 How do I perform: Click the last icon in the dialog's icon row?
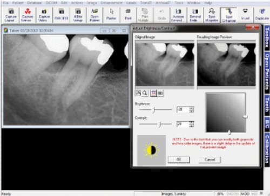coord(160,93)
